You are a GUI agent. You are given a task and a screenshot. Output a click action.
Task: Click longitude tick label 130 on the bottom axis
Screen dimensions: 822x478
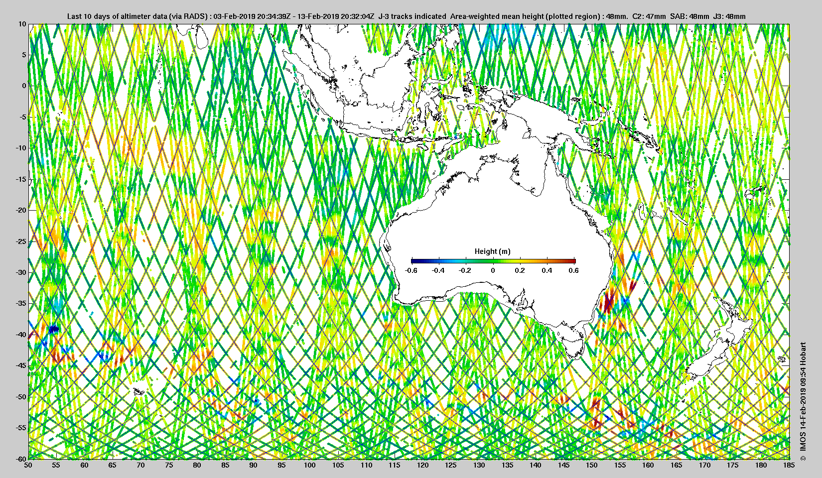(479, 465)
